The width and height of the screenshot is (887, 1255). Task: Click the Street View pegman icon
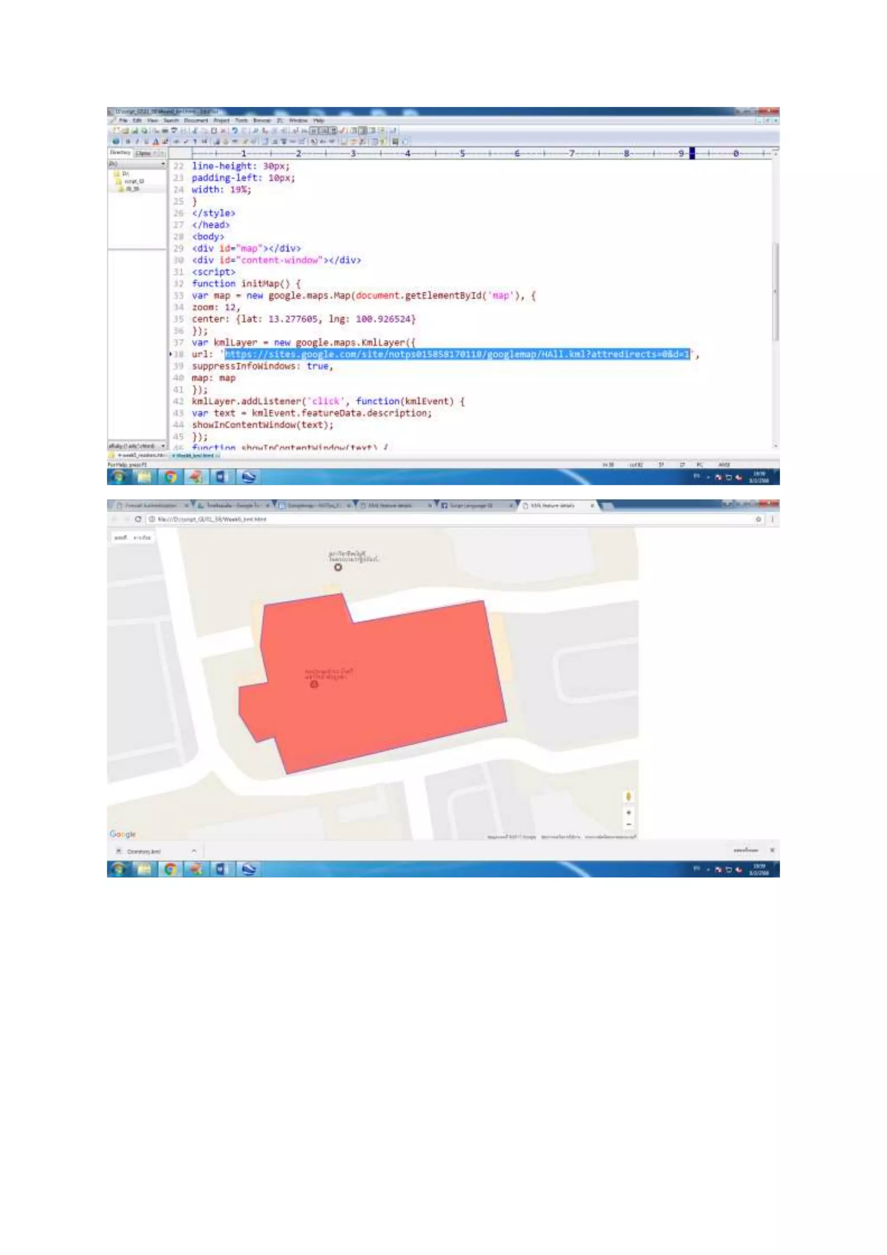[628, 797]
